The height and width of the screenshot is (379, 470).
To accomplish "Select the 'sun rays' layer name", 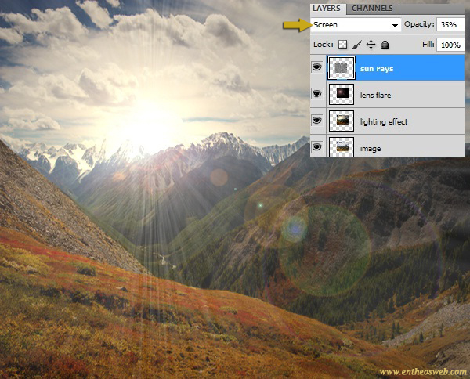I will point(377,69).
